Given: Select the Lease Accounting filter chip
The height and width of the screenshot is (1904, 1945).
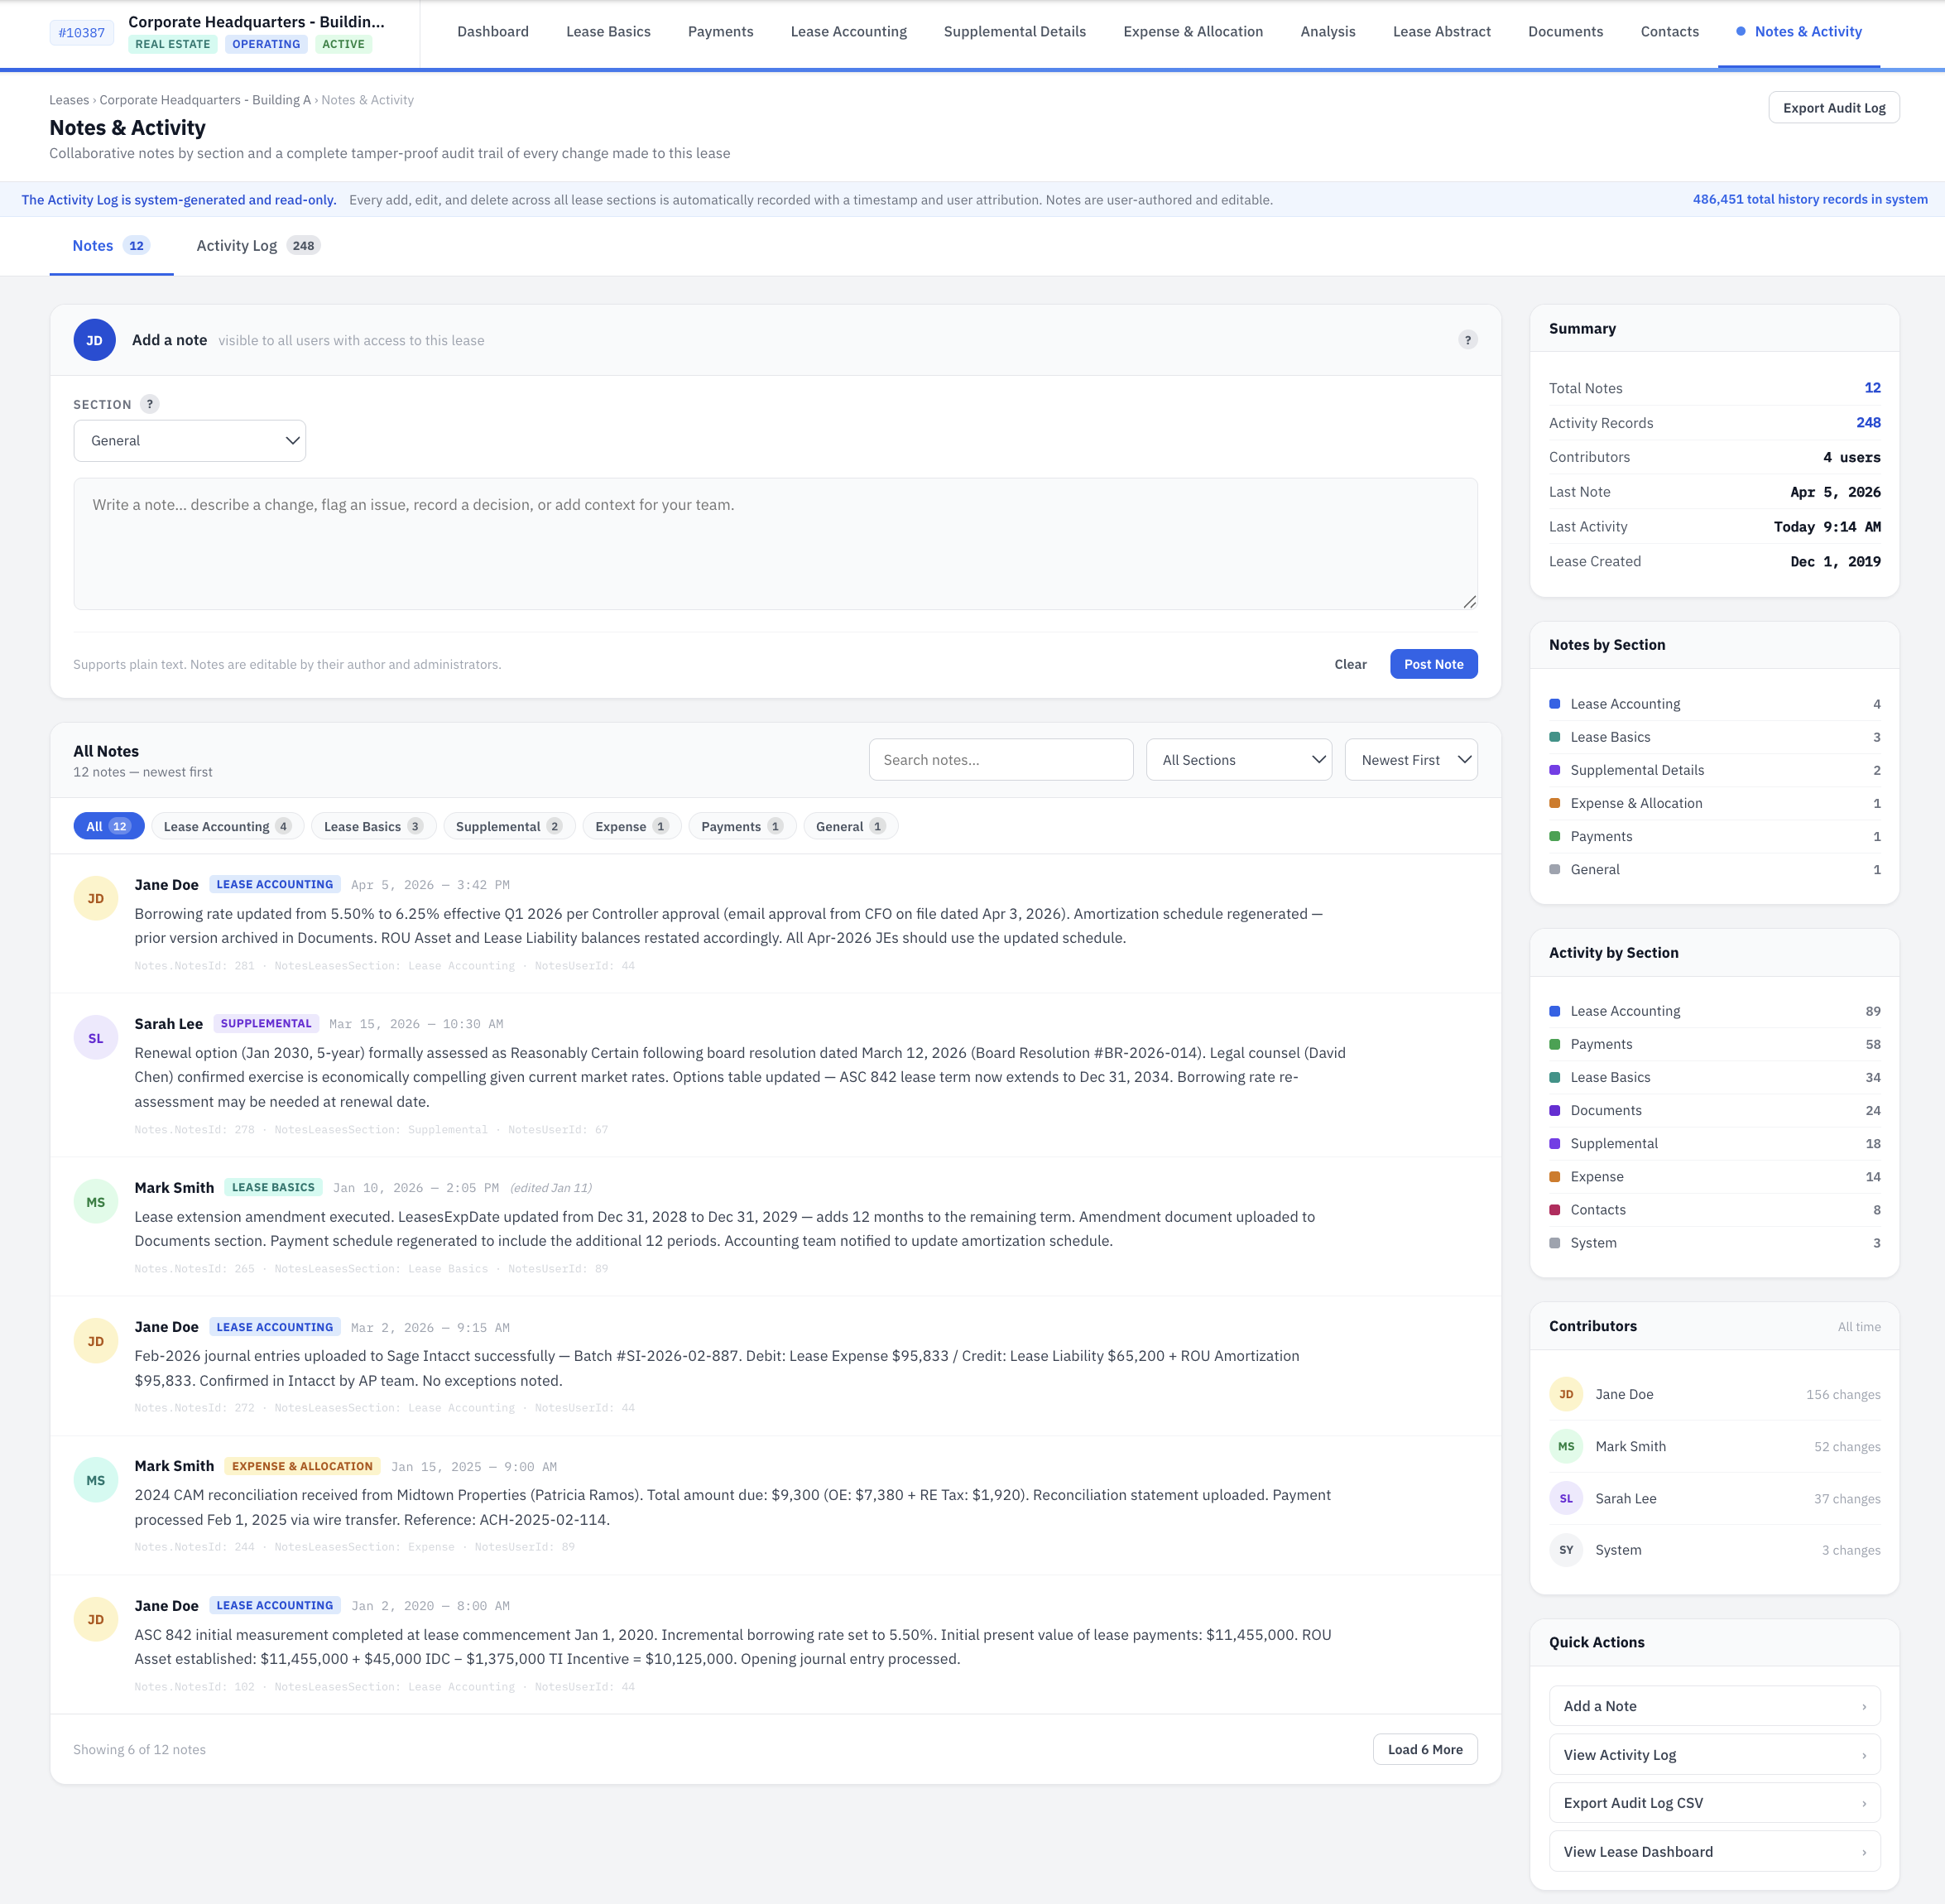Looking at the screenshot, I should (227, 826).
